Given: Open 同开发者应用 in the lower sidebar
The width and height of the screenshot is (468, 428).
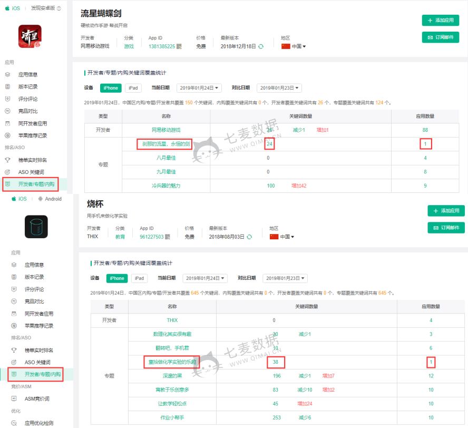Looking at the screenshot, I should [39, 314].
